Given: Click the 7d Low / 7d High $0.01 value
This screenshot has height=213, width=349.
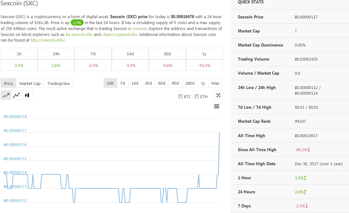Looking at the screenshot, I should (x=306, y=107).
